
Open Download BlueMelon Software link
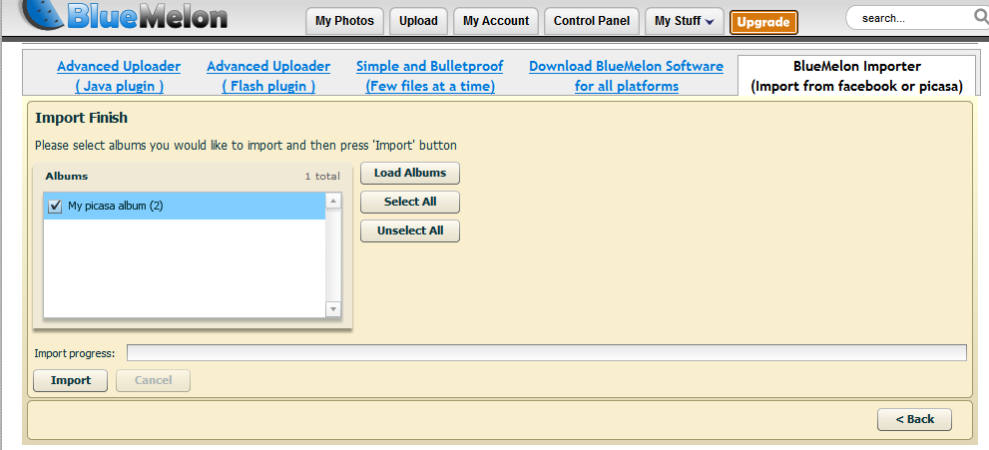(x=626, y=76)
